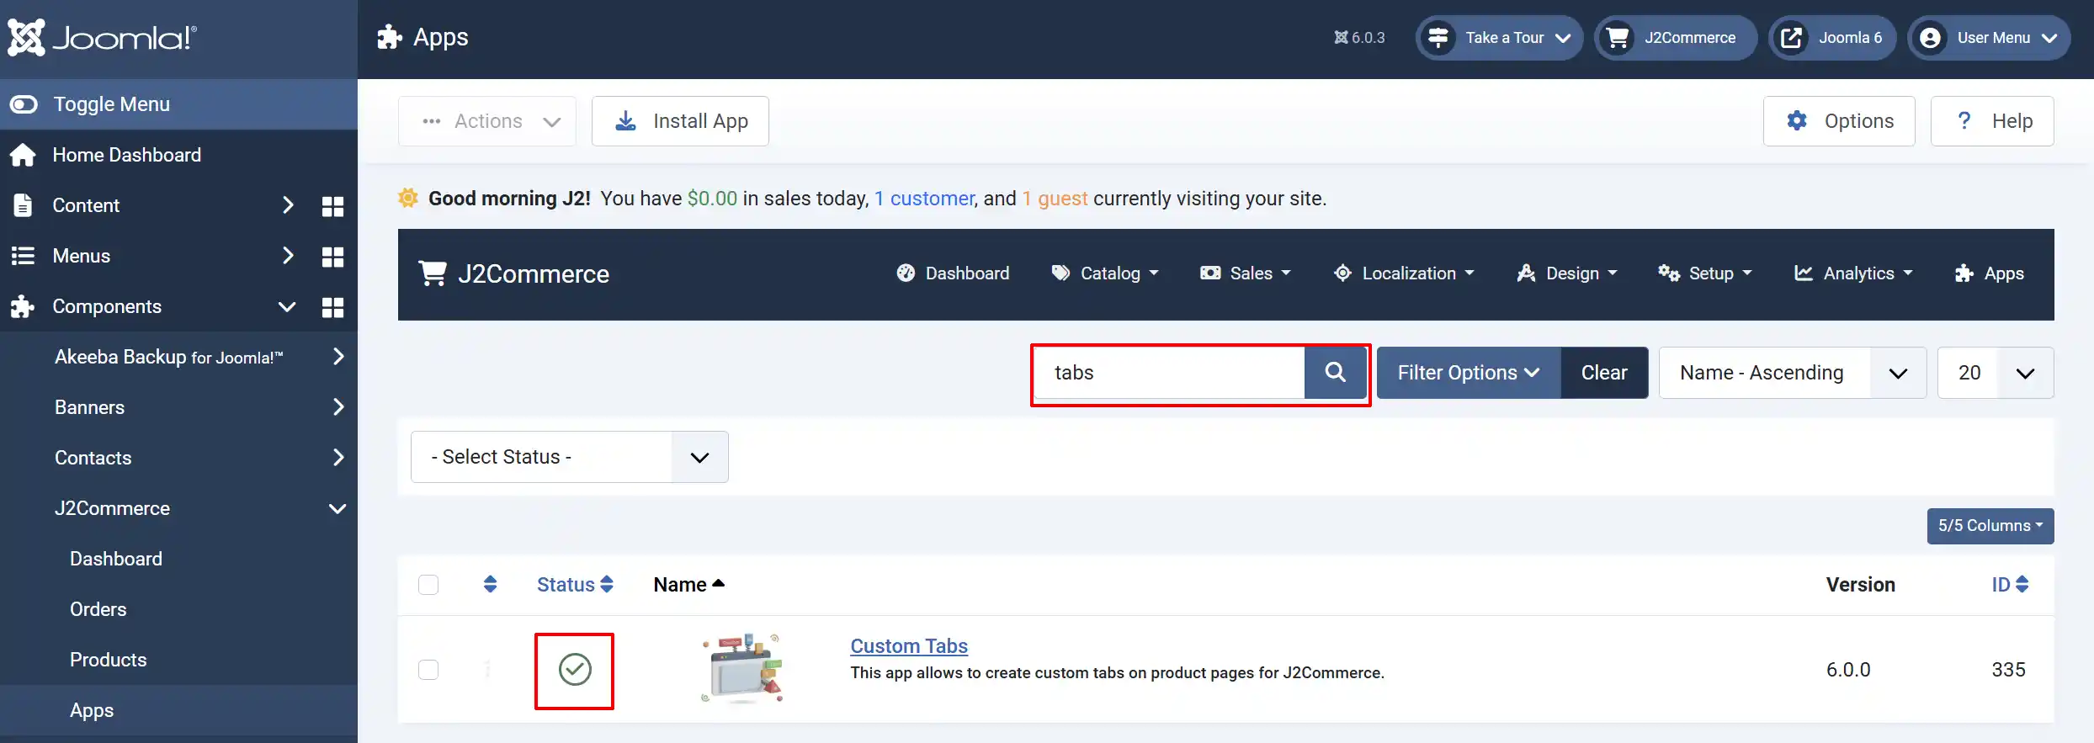Open Components dashboard grid icon
This screenshot has width=2094, height=743.
(x=333, y=307)
